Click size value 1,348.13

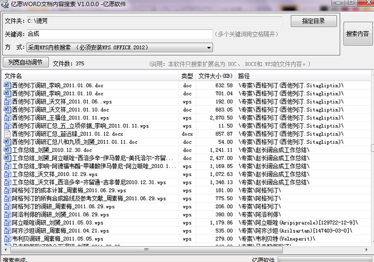click(221, 182)
